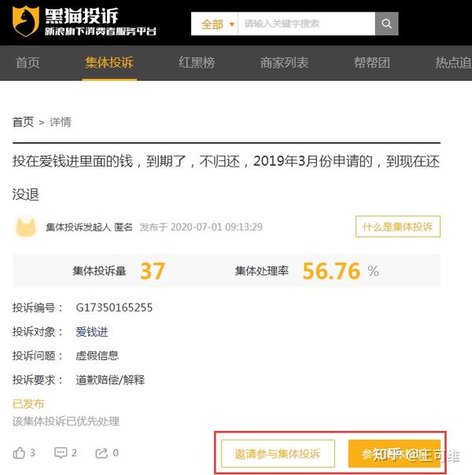This screenshot has width=472, height=475.
Task: Open the 红黑榜 tab
Action: [x=197, y=63]
